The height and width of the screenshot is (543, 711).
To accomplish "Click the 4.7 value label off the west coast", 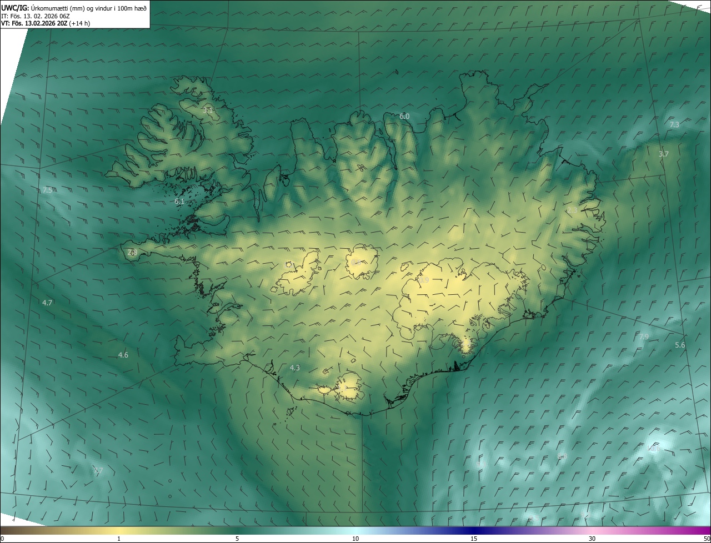I will pyautogui.click(x=47, y=303).
